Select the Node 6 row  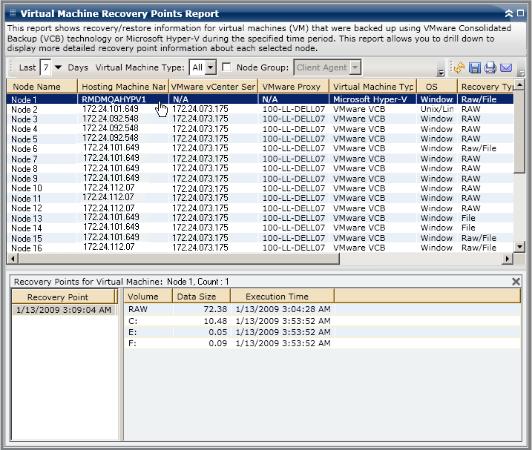click(x=24, y=149)
